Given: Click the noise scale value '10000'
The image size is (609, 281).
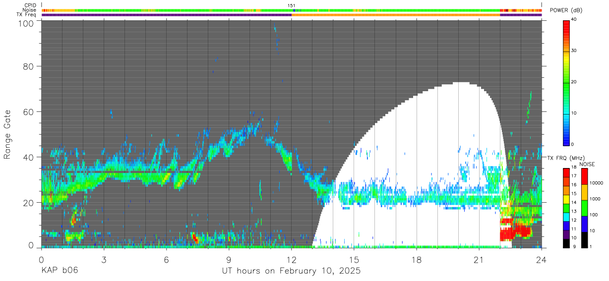Looking at the screenshot, I should pyautogui.click(x=597, y=183).
